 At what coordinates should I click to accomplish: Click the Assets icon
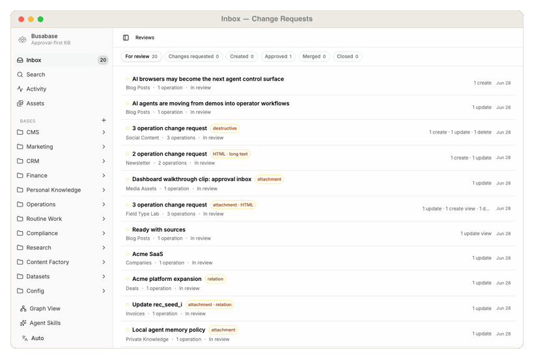point(20,103)
